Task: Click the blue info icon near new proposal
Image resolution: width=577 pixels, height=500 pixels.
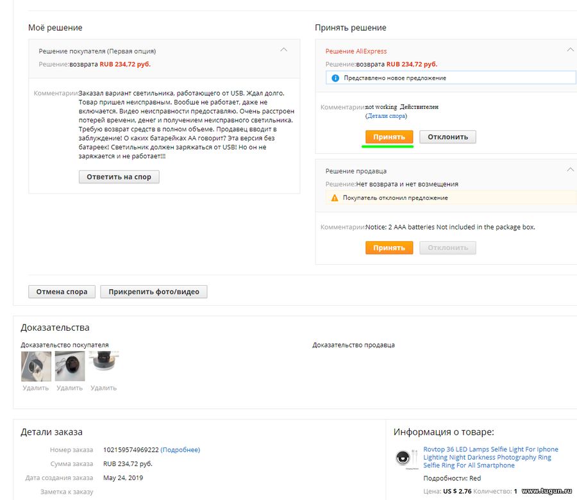Action: [x=335, y=78]
